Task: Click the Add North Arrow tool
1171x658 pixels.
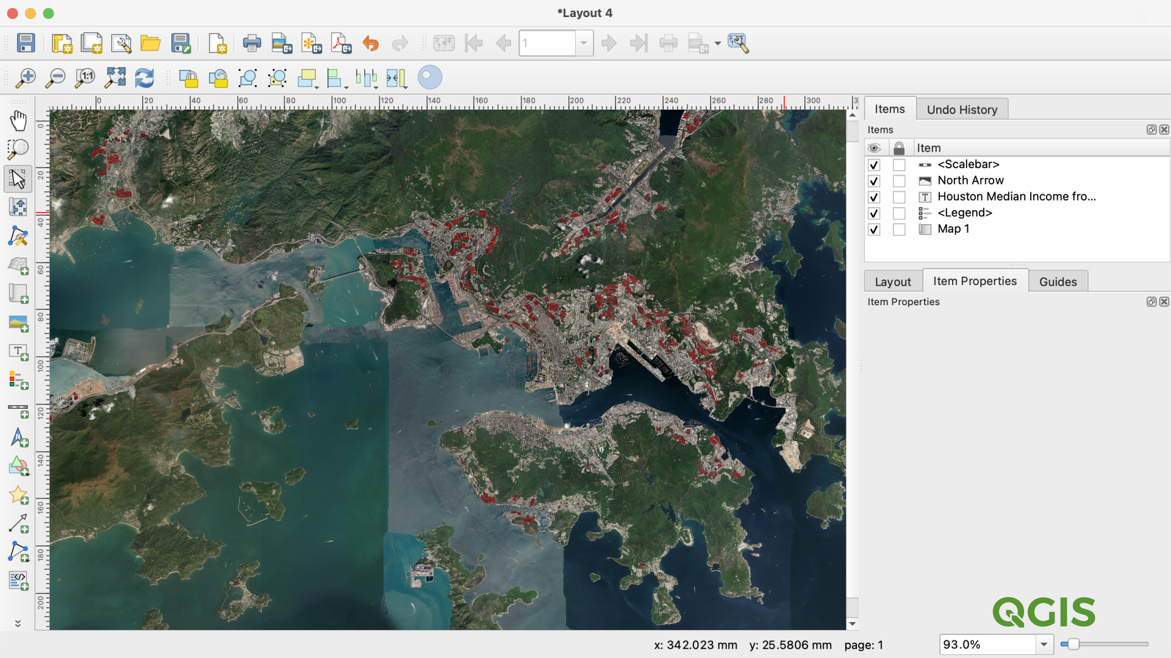Action: (18, 438)
